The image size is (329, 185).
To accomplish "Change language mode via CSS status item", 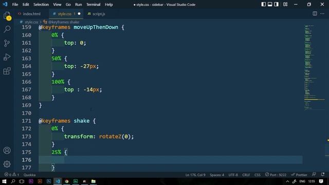I will point(258,175).
